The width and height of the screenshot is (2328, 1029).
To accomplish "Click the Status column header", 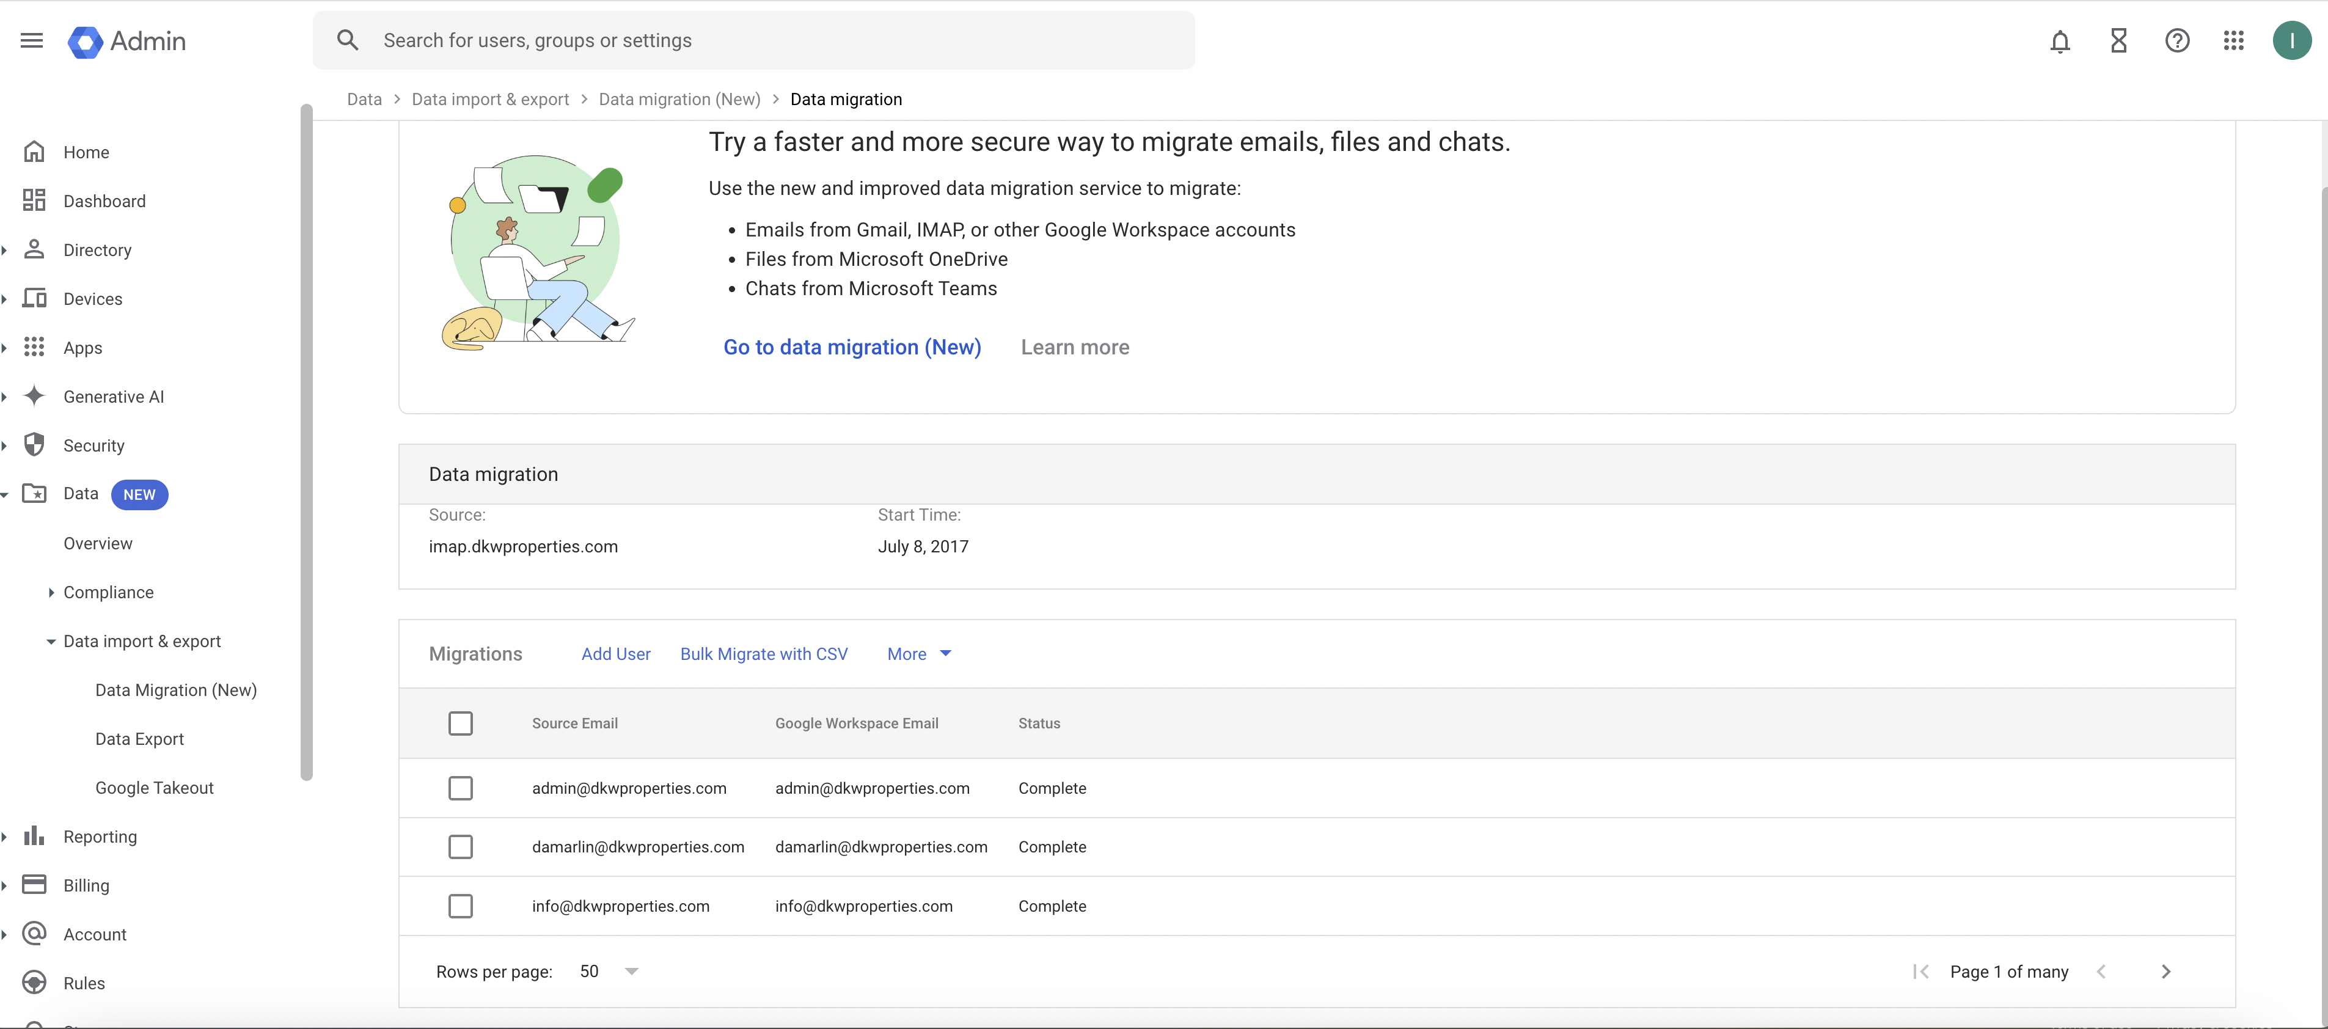I will [x=1039, y=723].
